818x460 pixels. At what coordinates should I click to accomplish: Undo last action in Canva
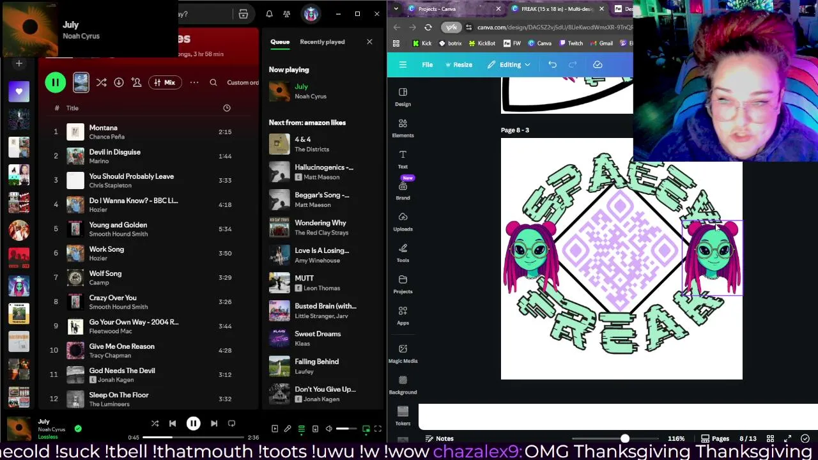552,65
